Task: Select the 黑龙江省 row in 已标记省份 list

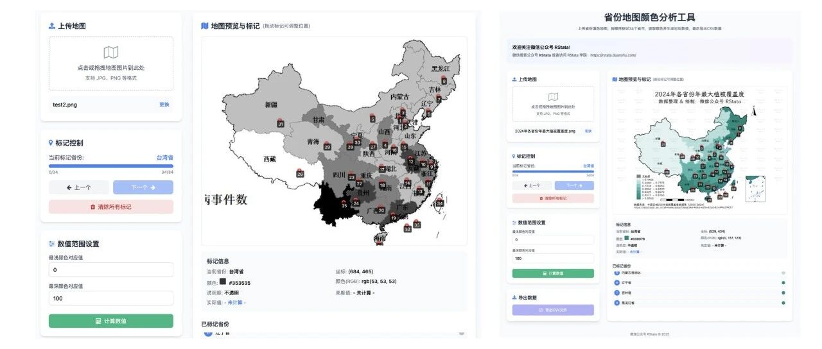Action: (701, 302)
